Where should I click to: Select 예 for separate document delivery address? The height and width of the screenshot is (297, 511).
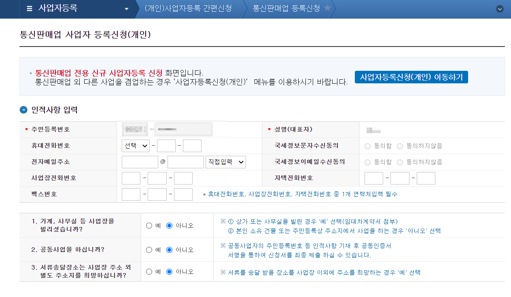click(149, 272)
